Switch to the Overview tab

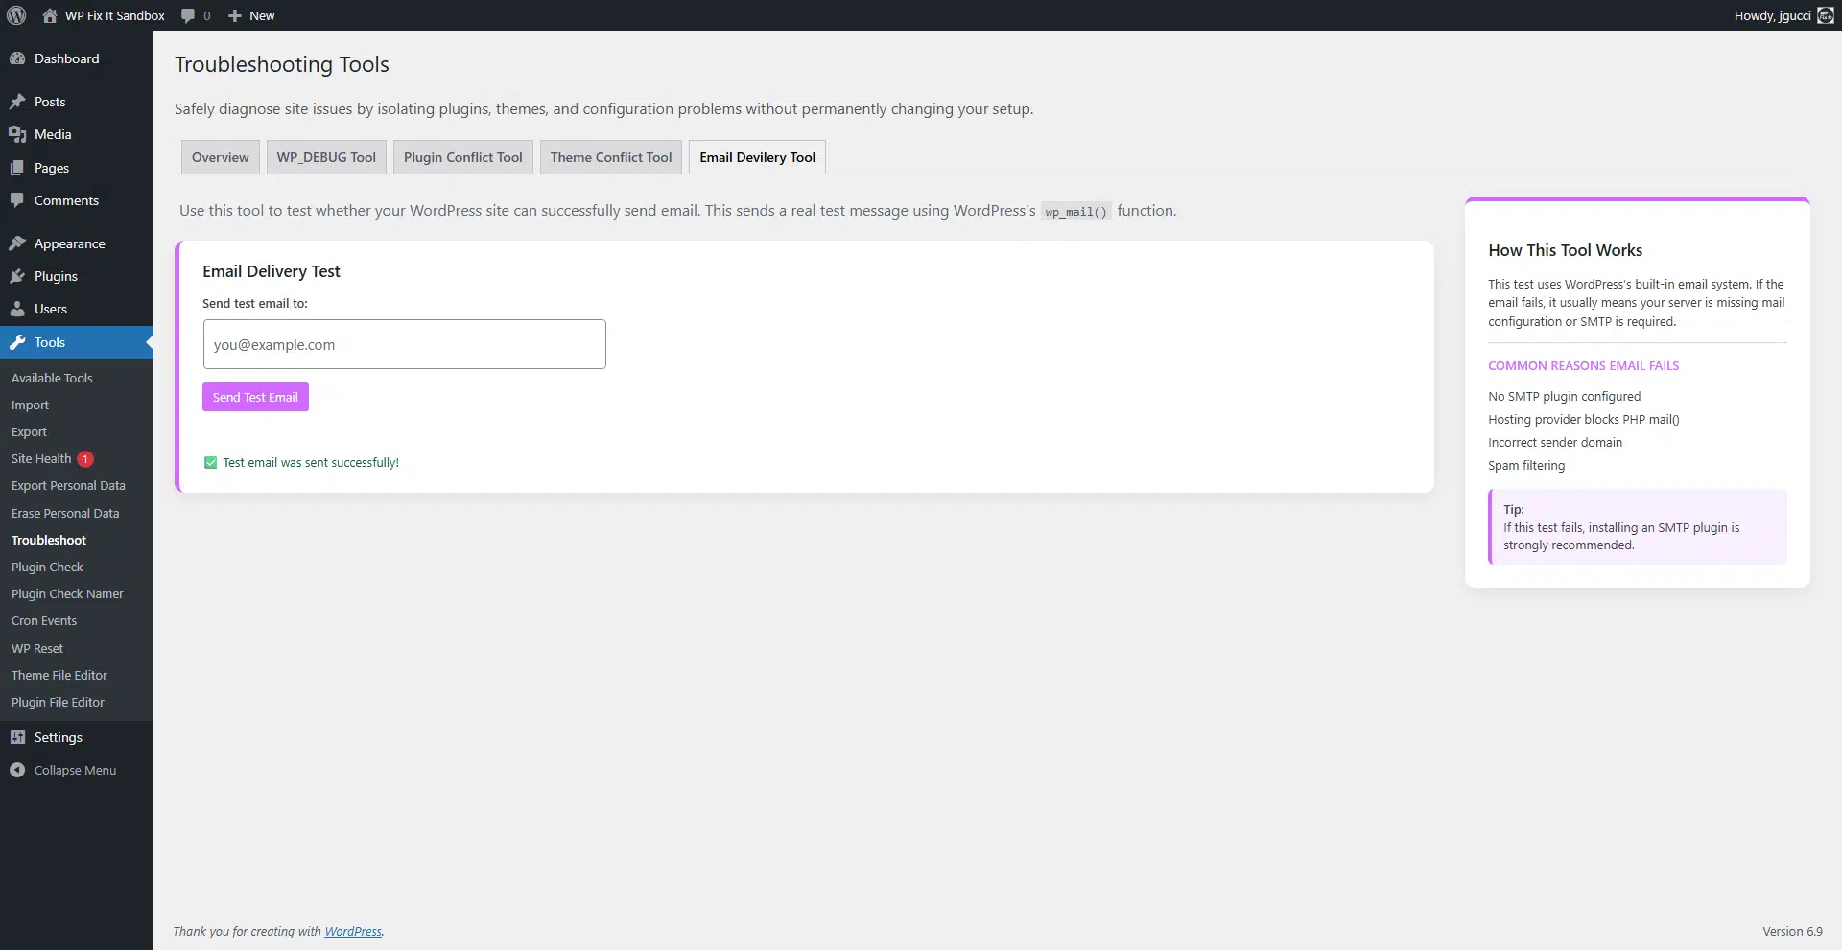click(220, 156)
